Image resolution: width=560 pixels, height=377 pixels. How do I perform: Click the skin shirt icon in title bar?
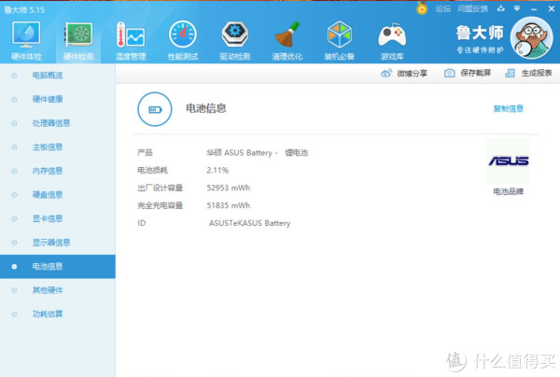pyautogui.click(x=500, y=8)
